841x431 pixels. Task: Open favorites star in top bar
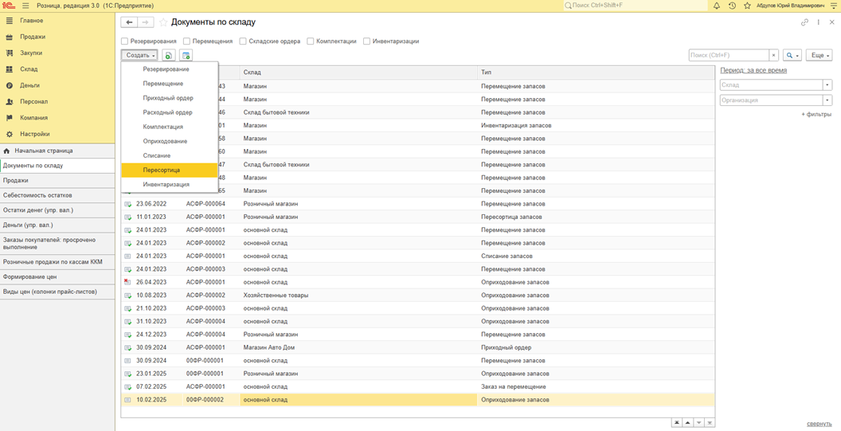click(747, 6)
